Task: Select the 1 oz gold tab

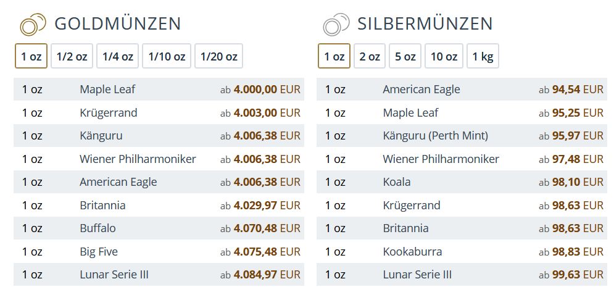Action: 31,56
